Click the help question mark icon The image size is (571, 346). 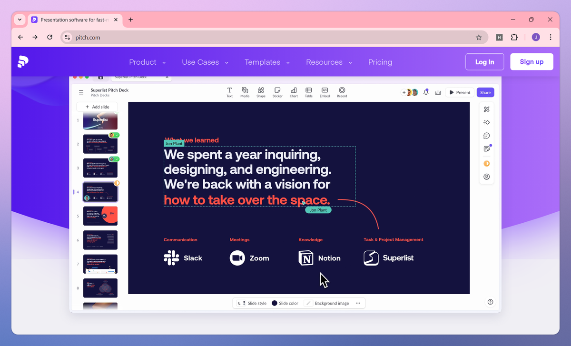tap(490, 302)
